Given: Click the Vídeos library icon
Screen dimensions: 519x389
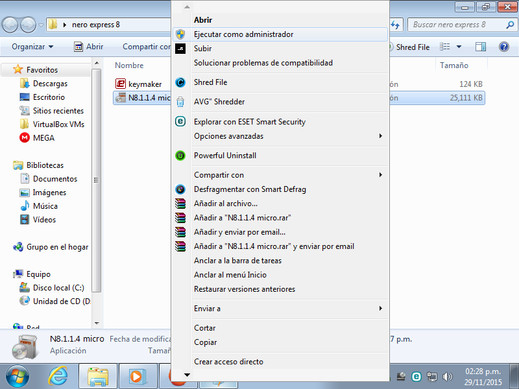Looking at the screenshot, I should 25,219.
